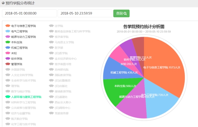Toggle the highlighted 人居环境与建筑工程学院 legend entry
Viewport: 198px width, 127px height.
[x=23, y=97]
